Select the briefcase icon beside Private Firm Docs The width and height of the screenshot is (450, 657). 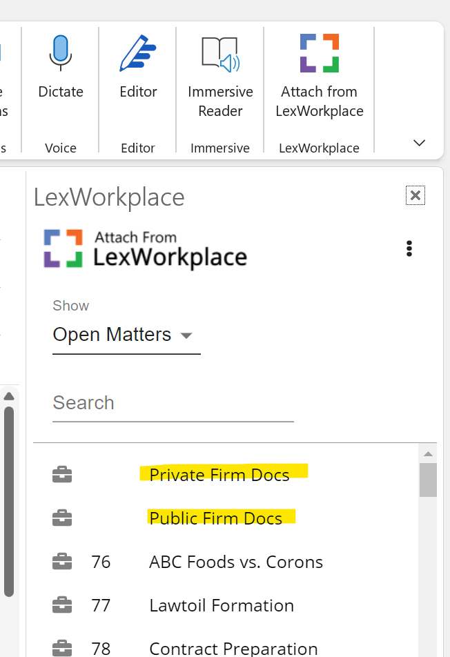62,474
